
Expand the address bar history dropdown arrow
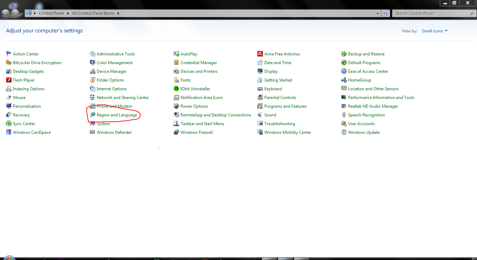click(x=378, y=13)
